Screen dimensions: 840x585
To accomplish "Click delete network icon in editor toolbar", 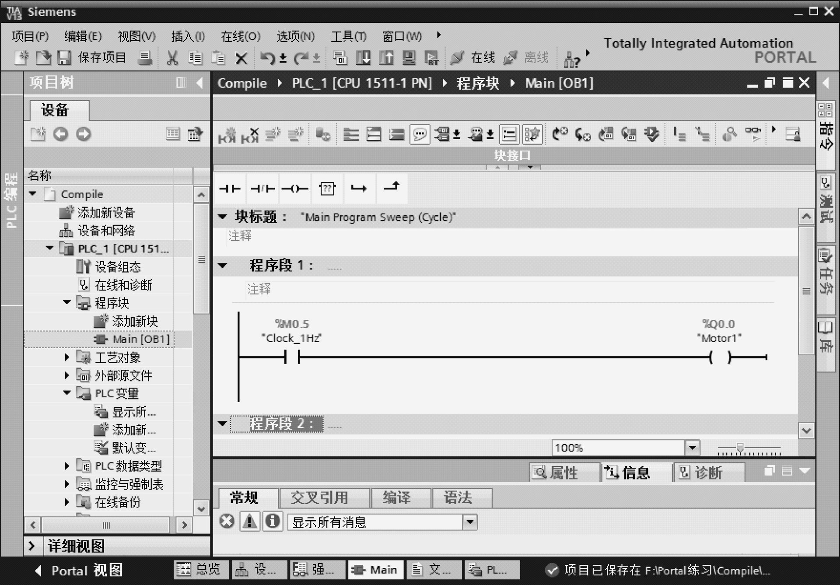I will point(249,134).
